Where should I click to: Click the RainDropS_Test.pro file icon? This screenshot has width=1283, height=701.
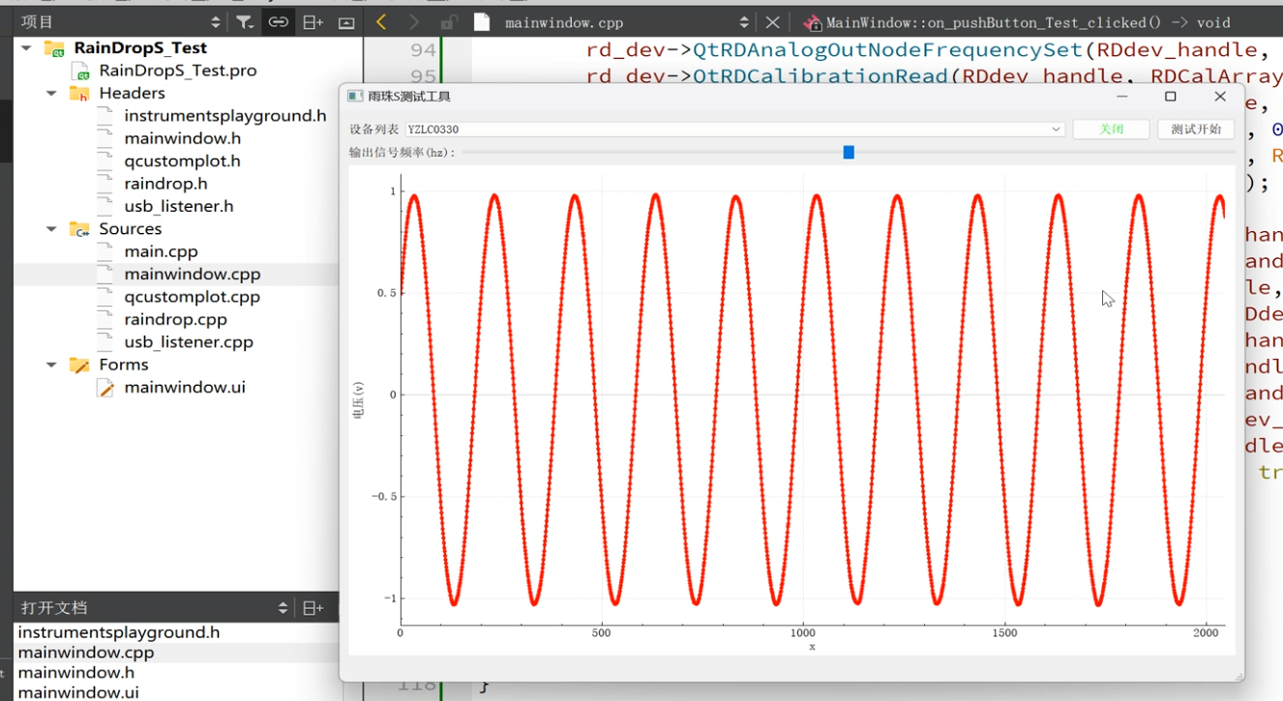click(81, 71)
